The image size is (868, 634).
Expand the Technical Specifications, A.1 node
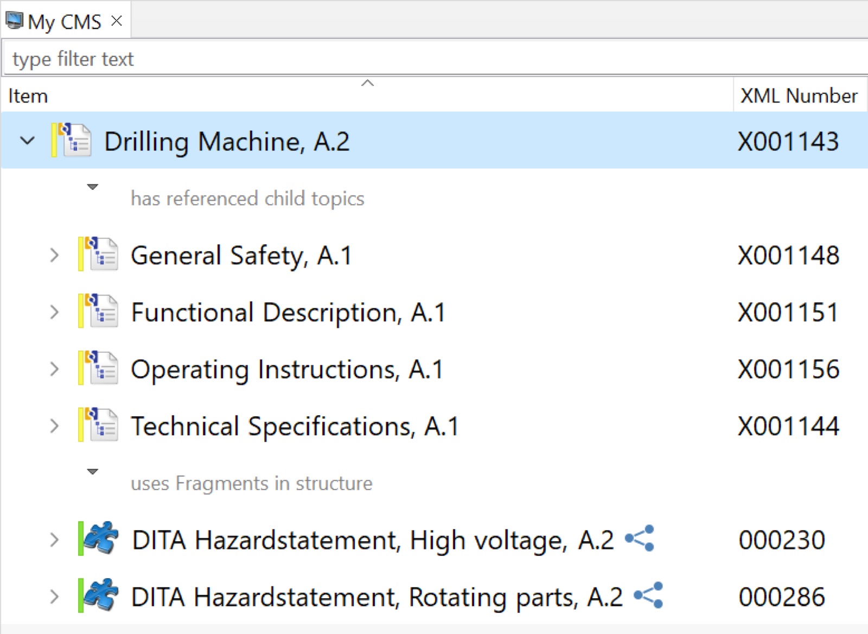click(x=54, y=426)
